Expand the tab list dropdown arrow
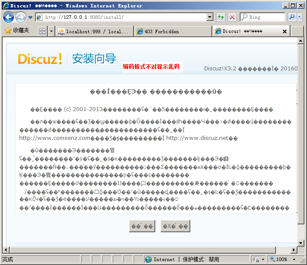307x265 pixels. point(51,31)
